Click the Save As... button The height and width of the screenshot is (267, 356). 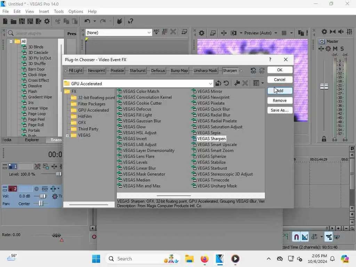tap(280, 110)
